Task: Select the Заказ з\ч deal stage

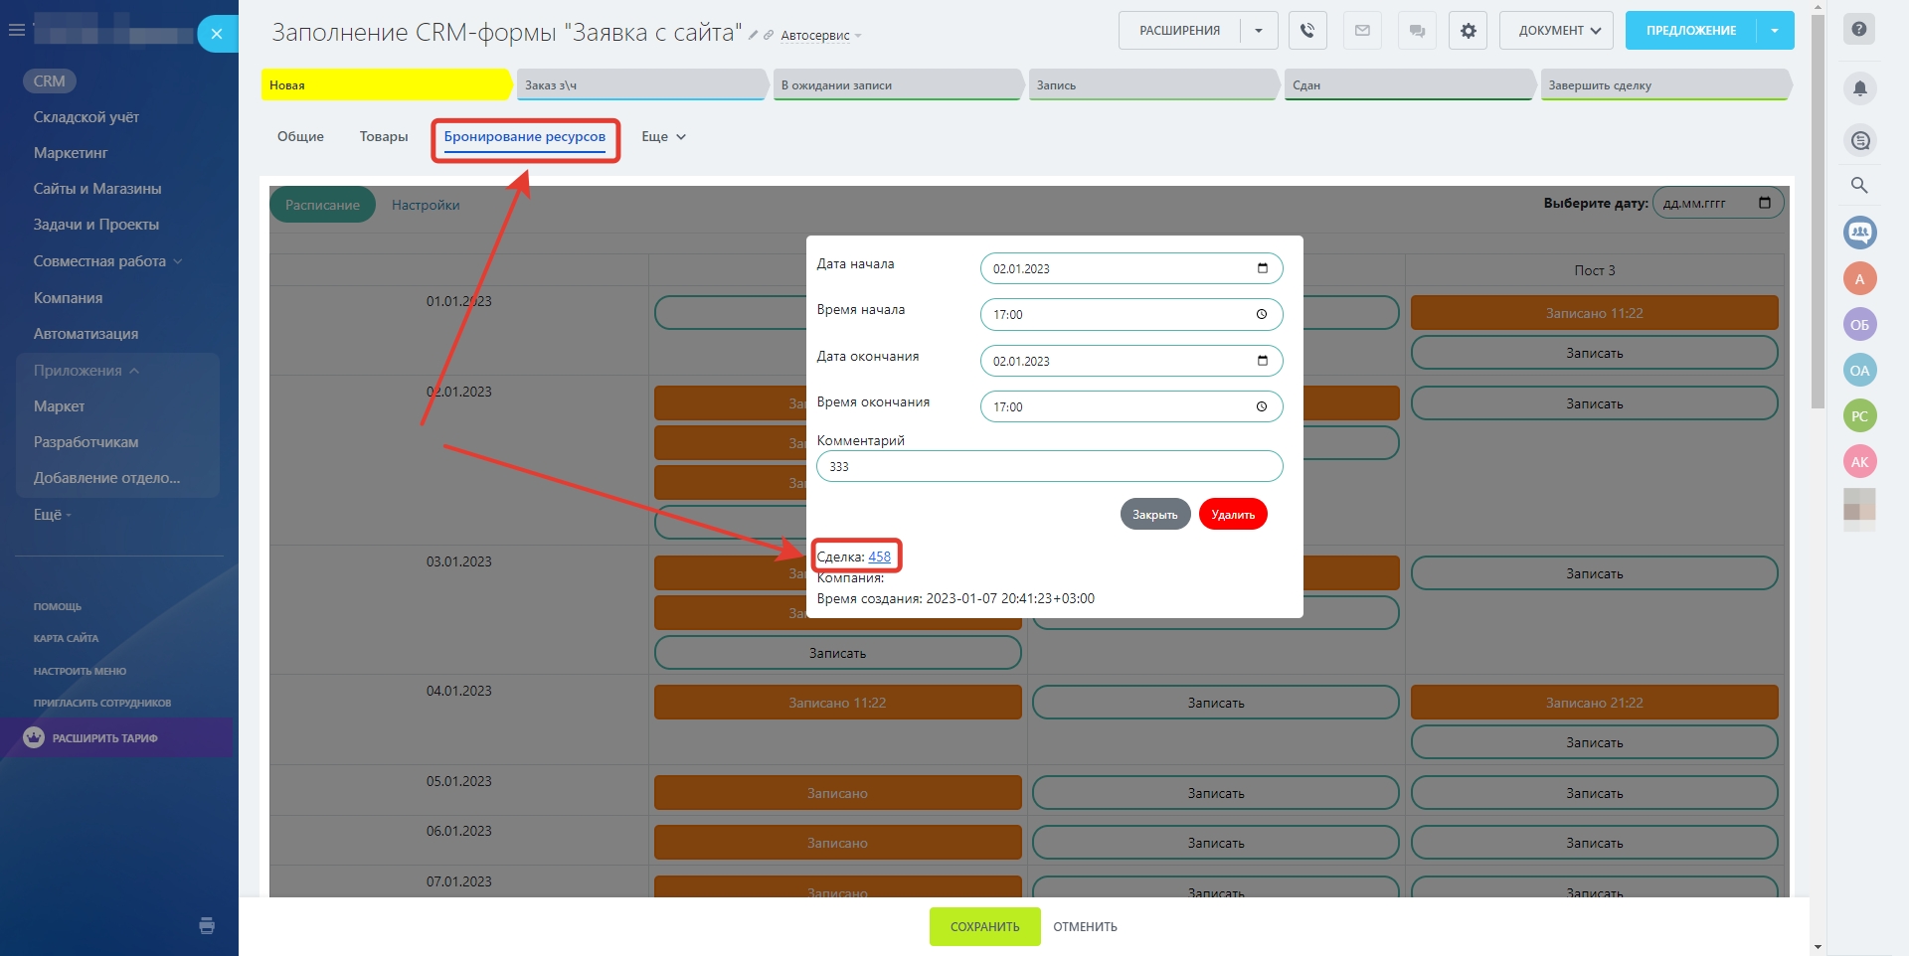Action: click(641, 85)
